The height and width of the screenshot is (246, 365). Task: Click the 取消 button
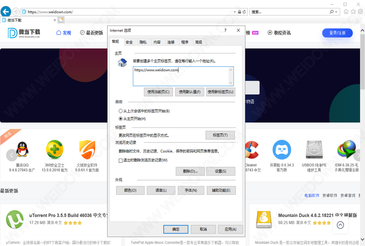point(203,229)
